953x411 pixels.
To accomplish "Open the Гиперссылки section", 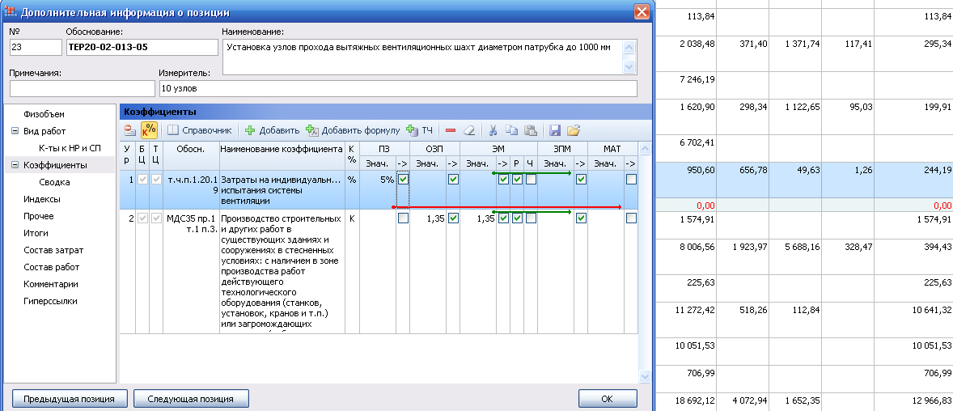I will 50,302.
